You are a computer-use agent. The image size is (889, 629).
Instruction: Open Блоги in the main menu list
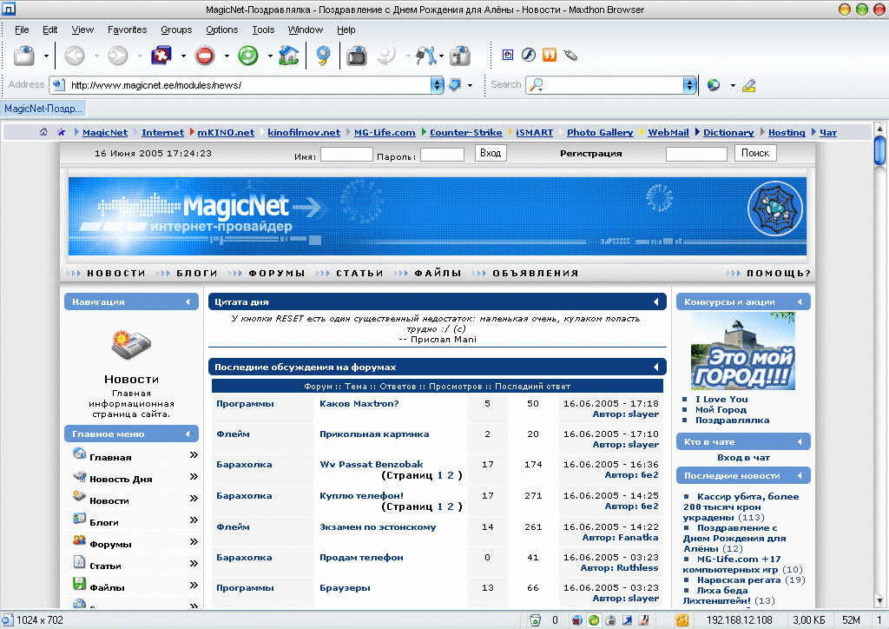104,522
